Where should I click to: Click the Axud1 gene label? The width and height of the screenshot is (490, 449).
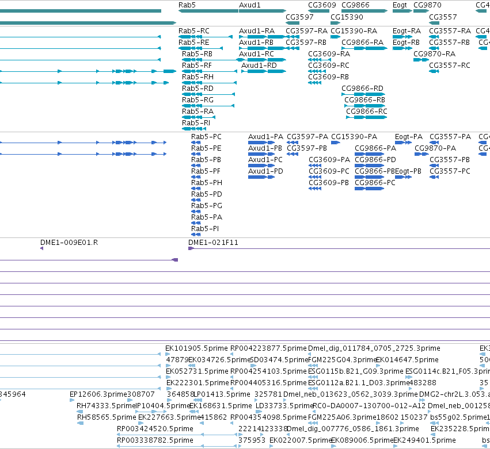250,5
